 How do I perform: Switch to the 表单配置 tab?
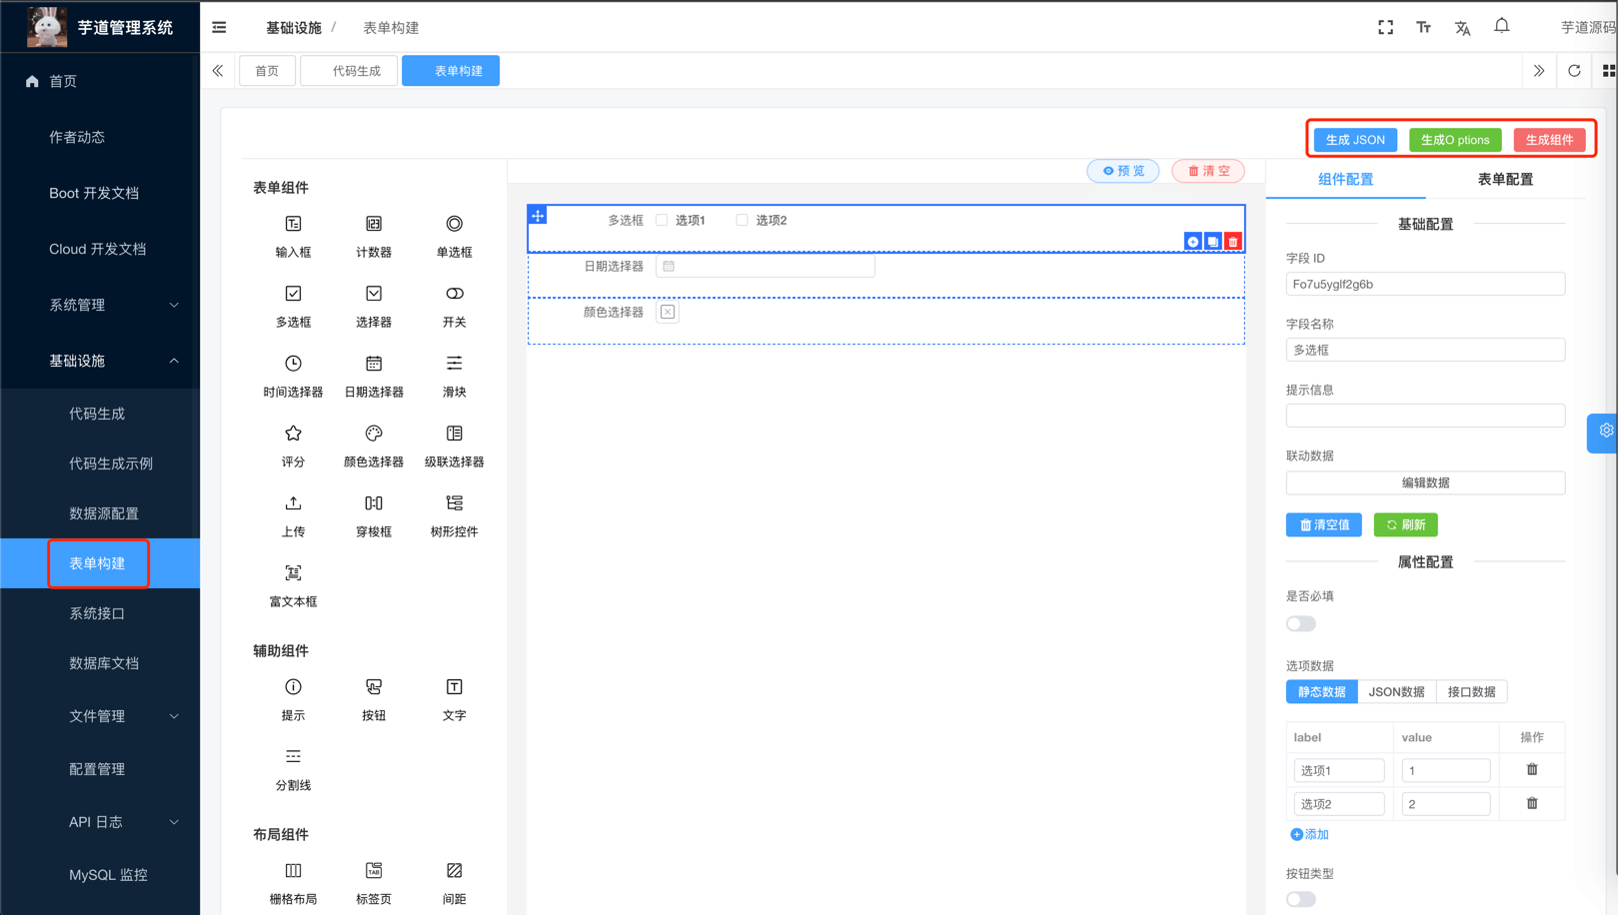pyautogui.click(x=1503, y=180)
